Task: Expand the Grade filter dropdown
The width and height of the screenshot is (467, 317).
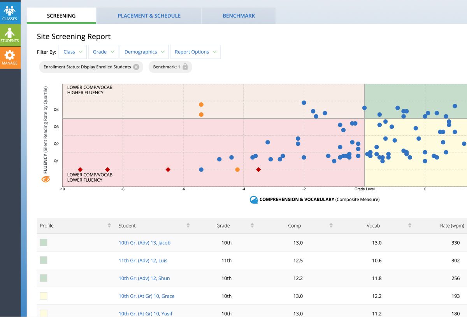Action: [x=103, y=52]
